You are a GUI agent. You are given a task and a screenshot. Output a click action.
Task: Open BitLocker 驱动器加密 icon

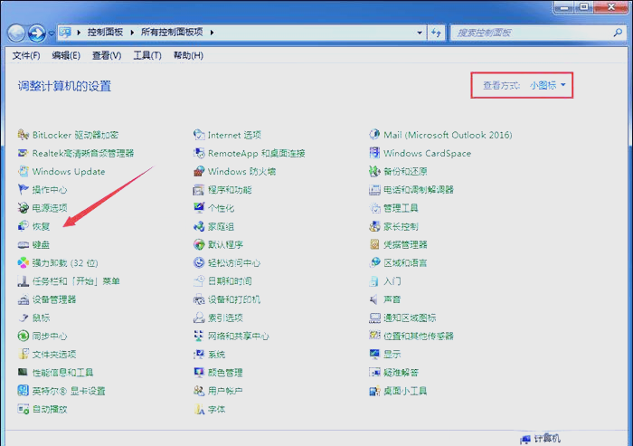[24, 135]
